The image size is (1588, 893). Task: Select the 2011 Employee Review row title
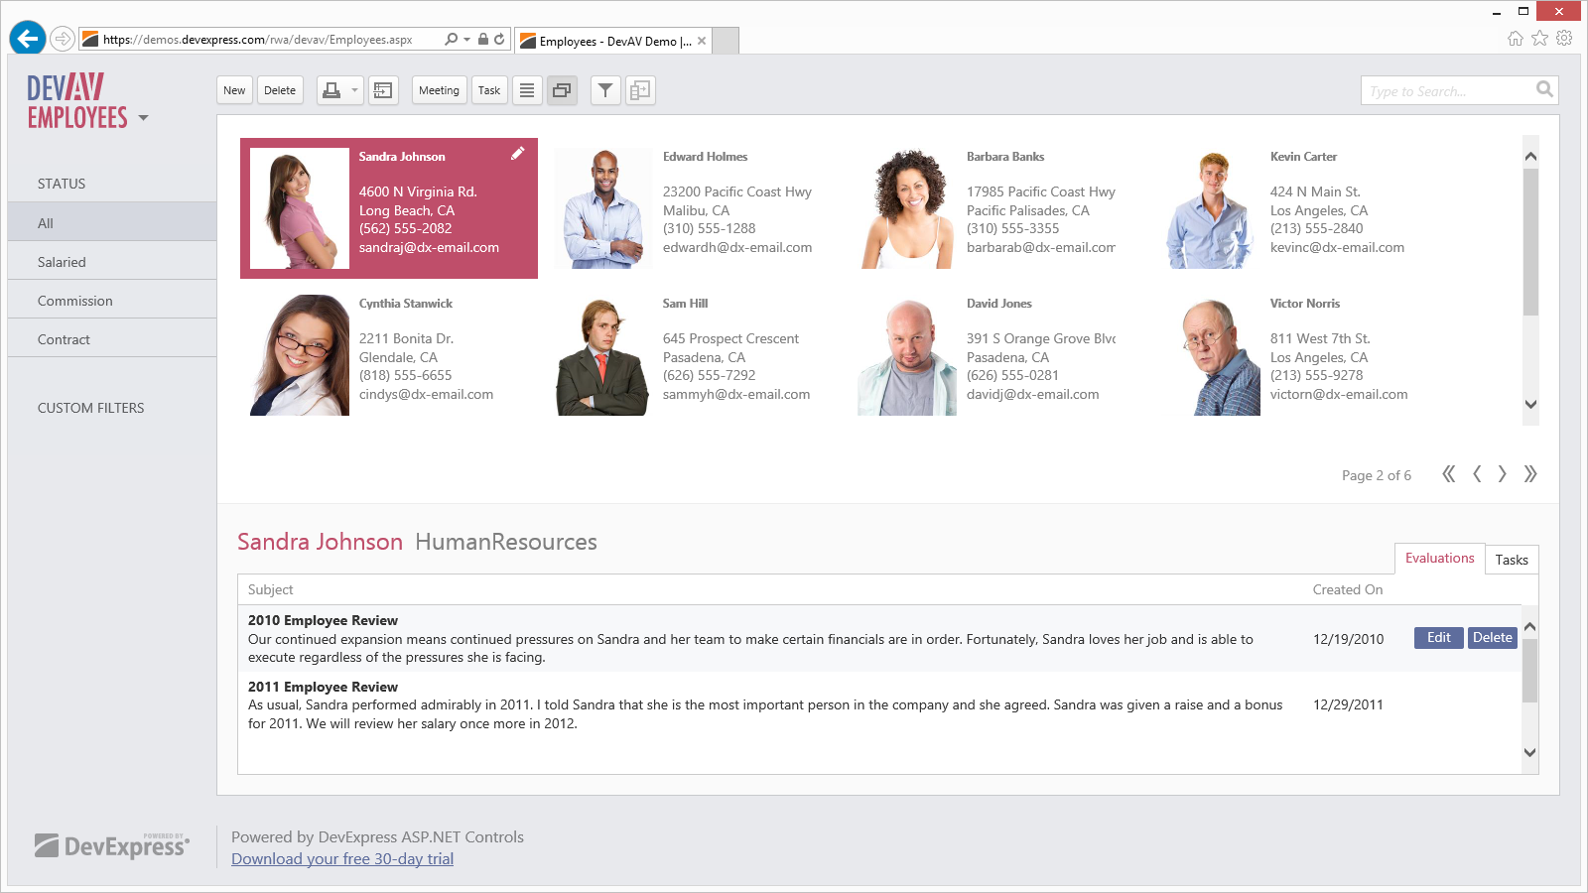[323, 687]
